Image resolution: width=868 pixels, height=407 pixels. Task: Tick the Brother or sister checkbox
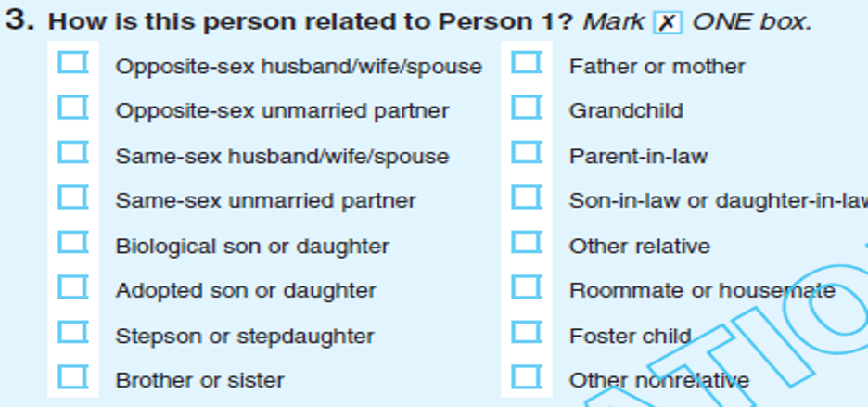72,377
